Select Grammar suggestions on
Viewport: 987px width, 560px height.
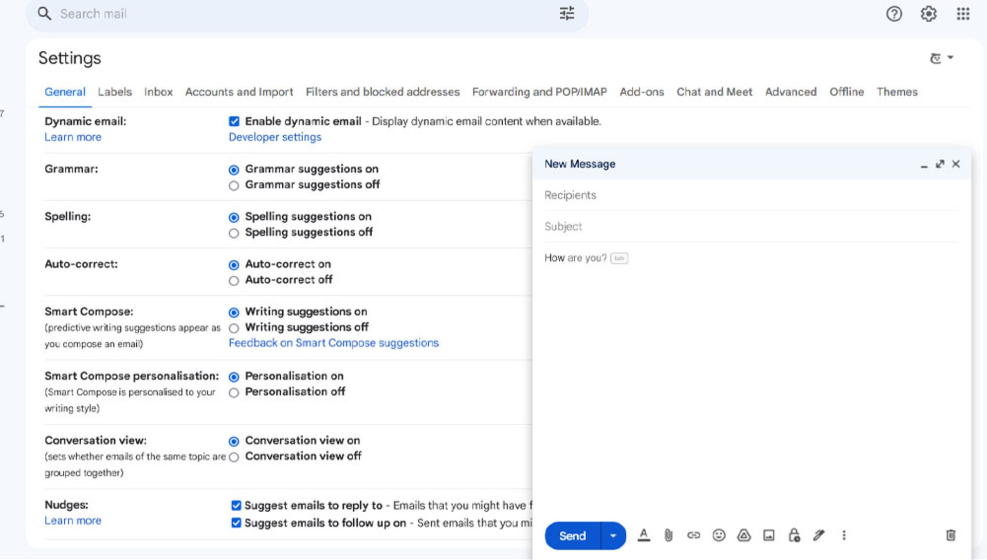234,170
